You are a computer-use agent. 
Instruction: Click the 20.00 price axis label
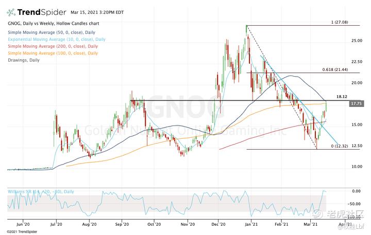(x=357, y=83)
